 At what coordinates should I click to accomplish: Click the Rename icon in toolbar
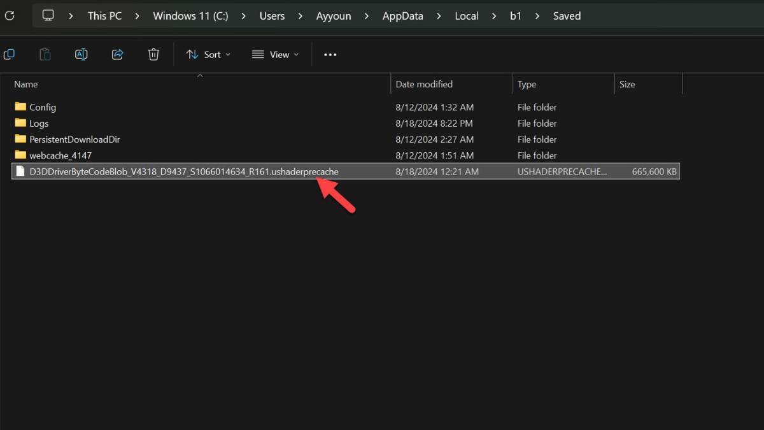click(x=81, y=55)
